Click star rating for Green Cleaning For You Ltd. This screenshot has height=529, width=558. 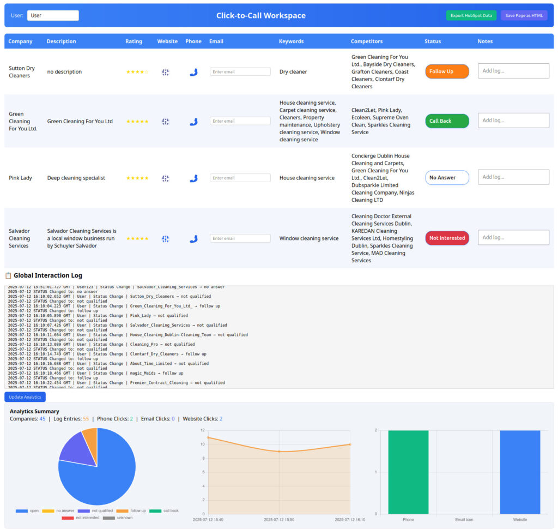click(x=137, y=122)
